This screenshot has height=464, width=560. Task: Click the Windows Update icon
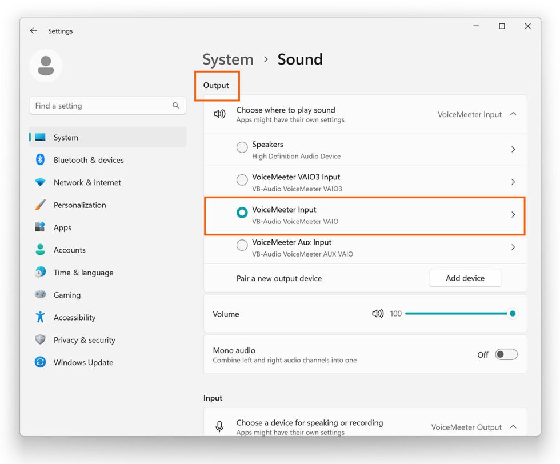pyautogui.click(x=40, y=362)
